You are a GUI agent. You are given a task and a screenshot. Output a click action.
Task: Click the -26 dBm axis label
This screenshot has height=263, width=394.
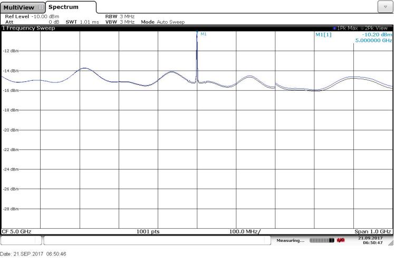pos(11,189)
